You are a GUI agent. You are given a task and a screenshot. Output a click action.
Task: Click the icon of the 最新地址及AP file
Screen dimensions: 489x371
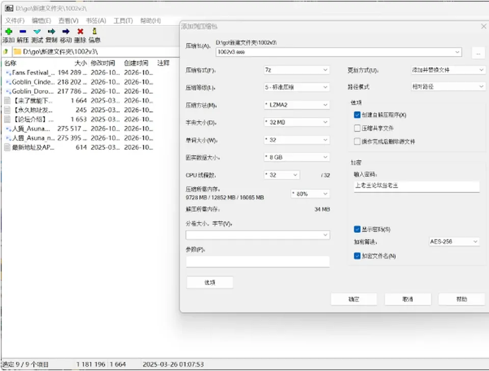tap(7, 147)
